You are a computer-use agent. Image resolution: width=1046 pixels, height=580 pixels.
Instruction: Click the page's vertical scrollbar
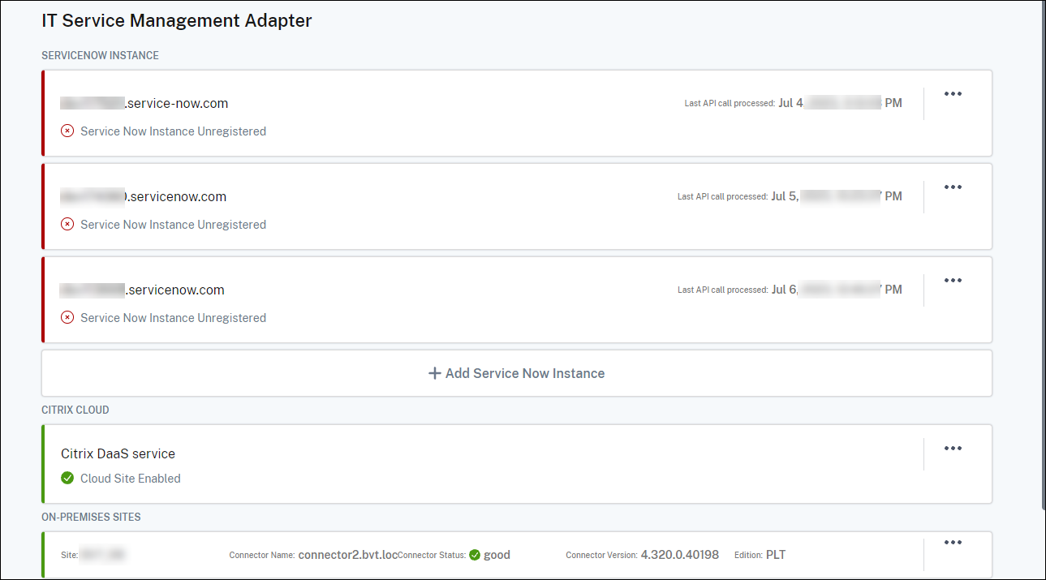coord(1042,243)
